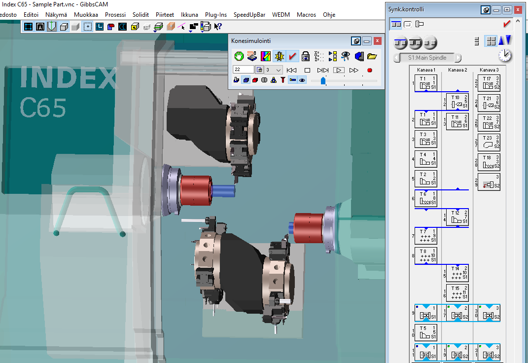Viewport: 528px width, 363px height.
Task: Open the dropdown showing value 3
Action: 274,70
